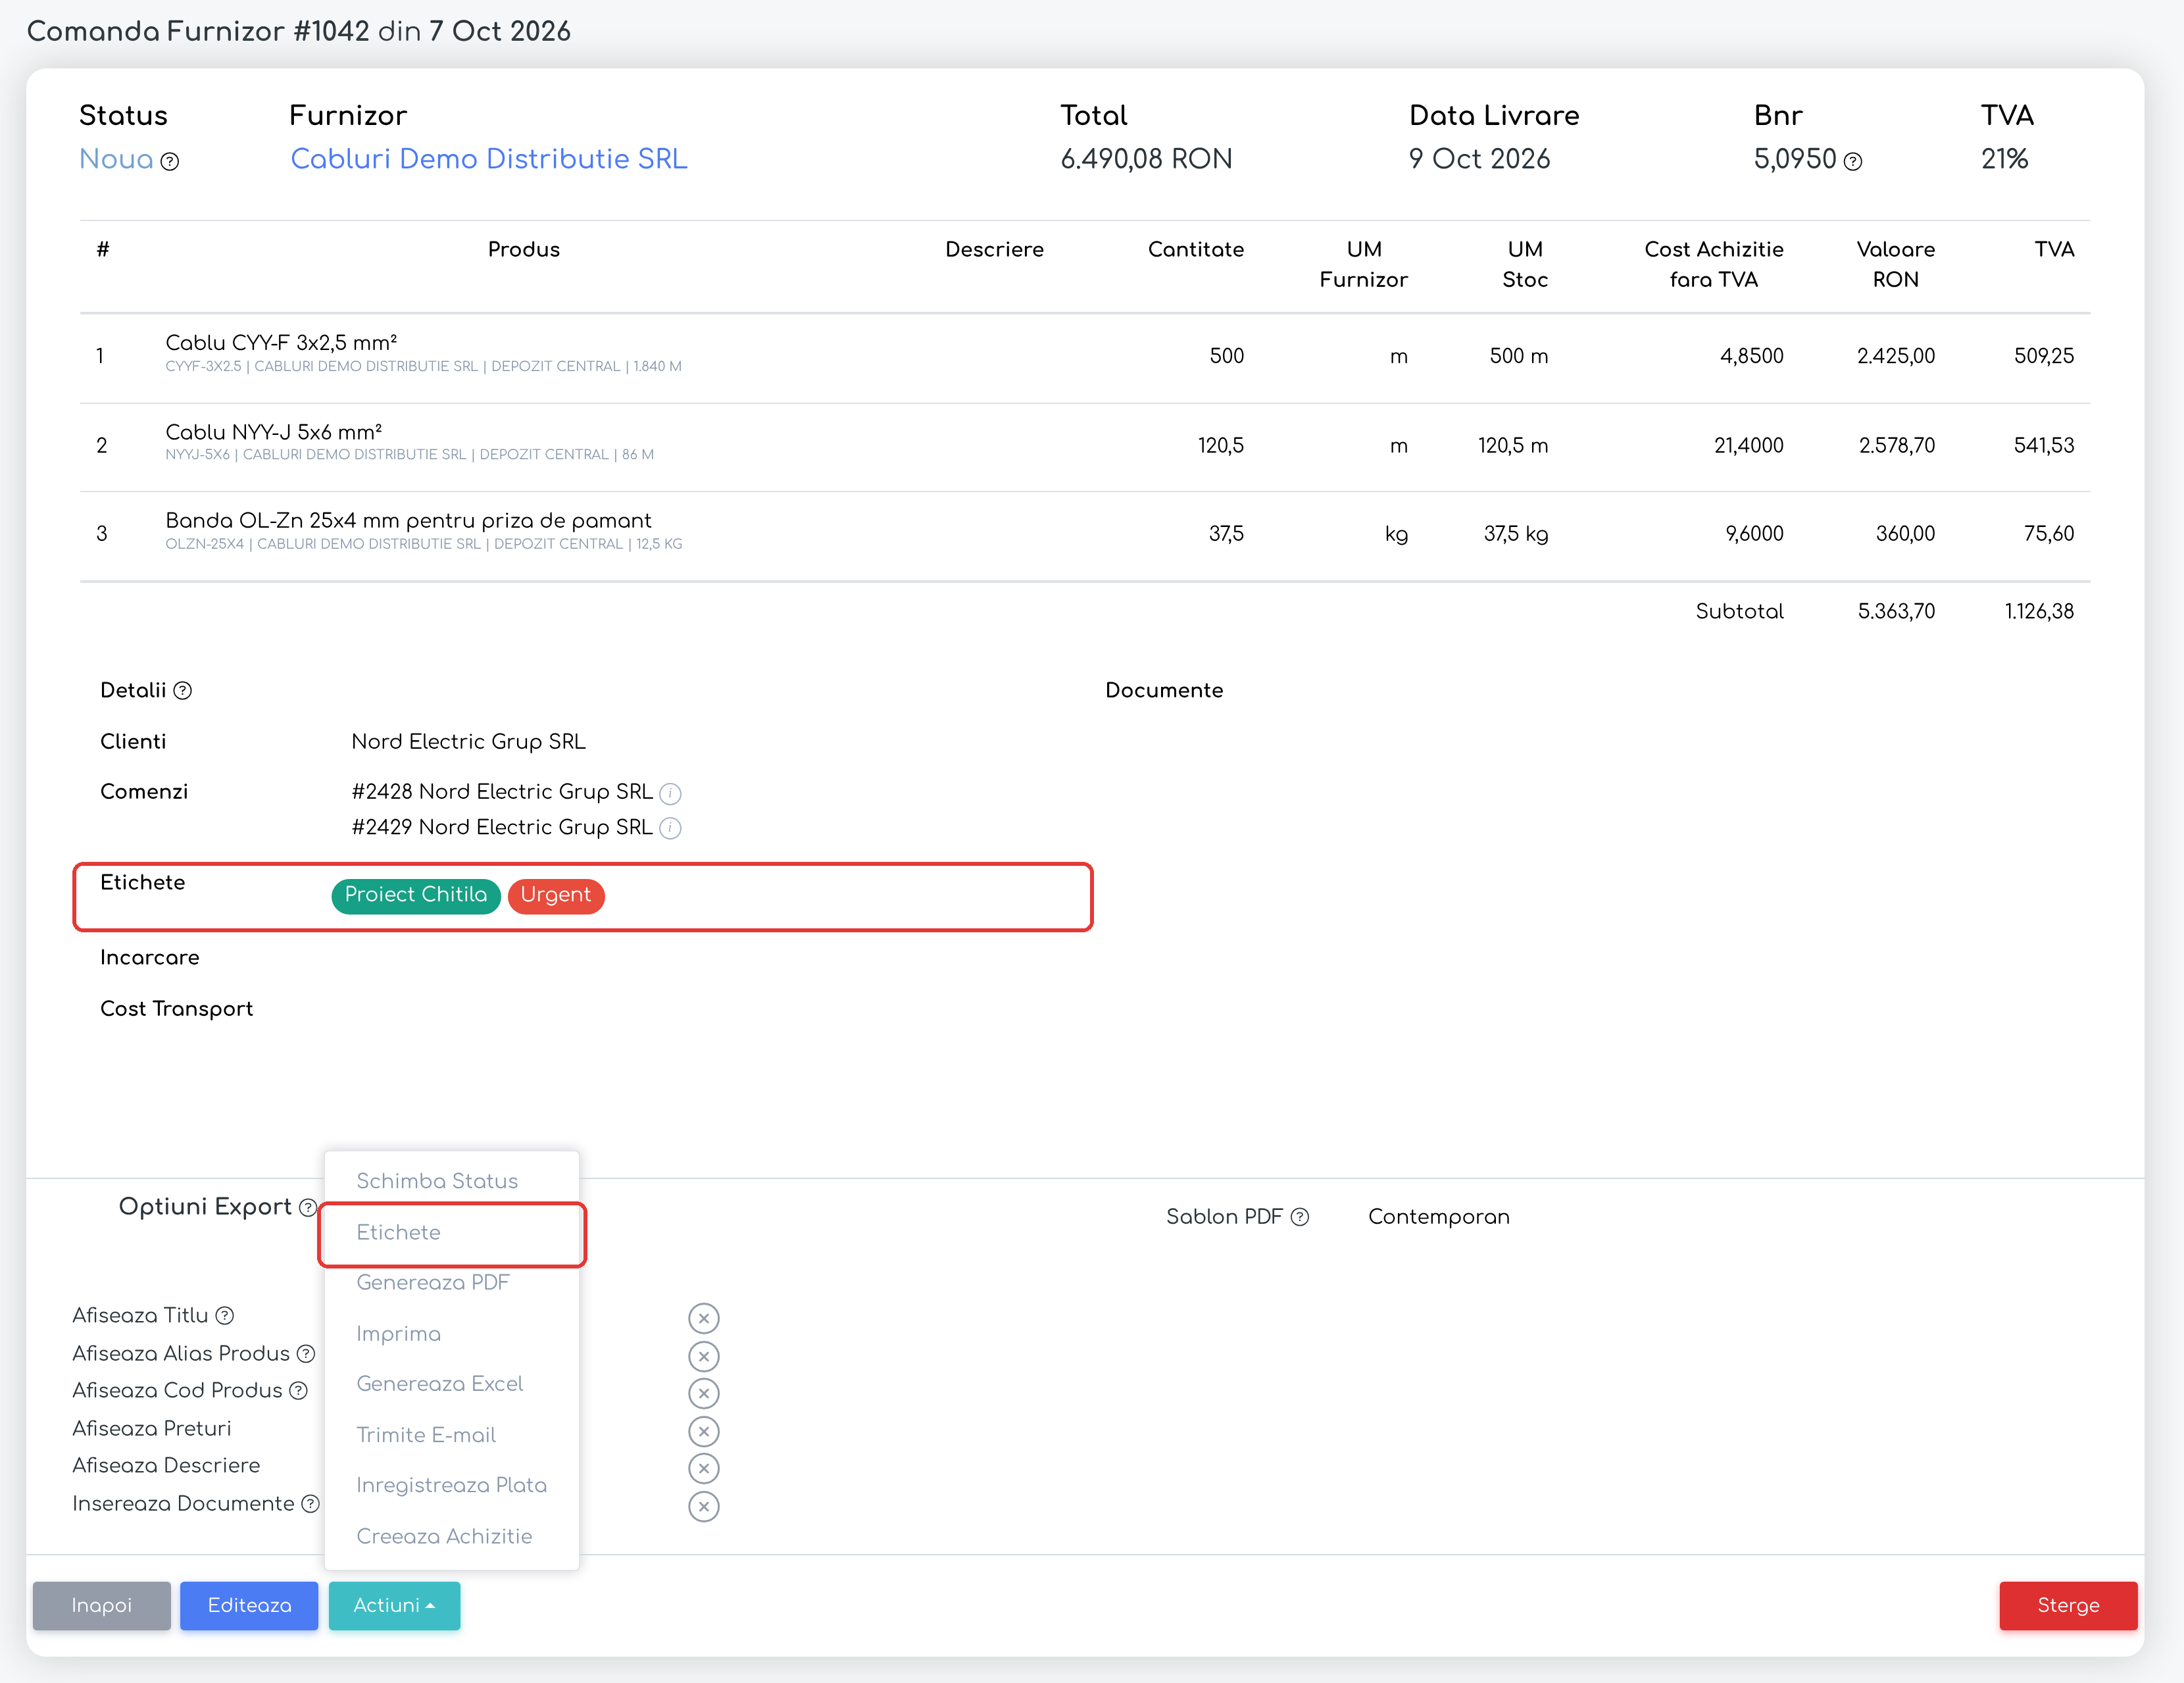Click order #2428 Nord Electric Grup SRL
This screenshot has width=2184, height=1683.
tap(502, 792)
